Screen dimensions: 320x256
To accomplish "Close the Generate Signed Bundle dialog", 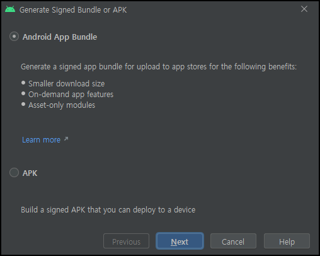I will pyautogui.click(x=304, y=9).
